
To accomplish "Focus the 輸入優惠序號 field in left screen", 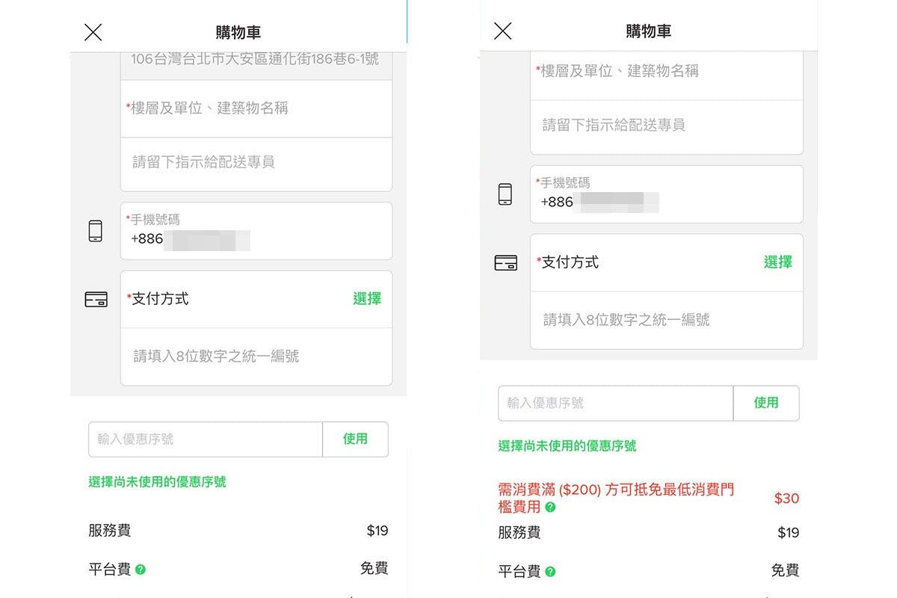I will (206, 439).
